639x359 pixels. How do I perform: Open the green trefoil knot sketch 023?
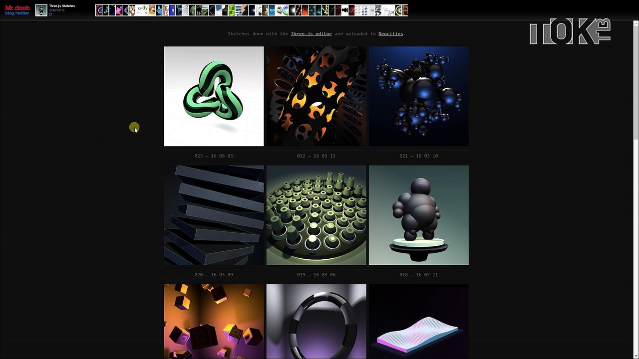(x=214, y=96)
